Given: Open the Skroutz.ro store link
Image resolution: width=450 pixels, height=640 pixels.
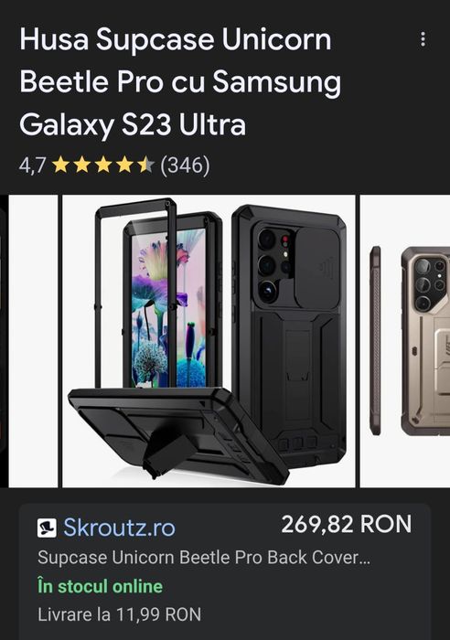Looking at the screenshot, I should point(119,528).
